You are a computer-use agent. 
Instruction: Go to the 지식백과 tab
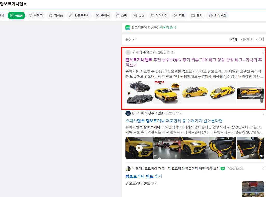coord(217,16)
